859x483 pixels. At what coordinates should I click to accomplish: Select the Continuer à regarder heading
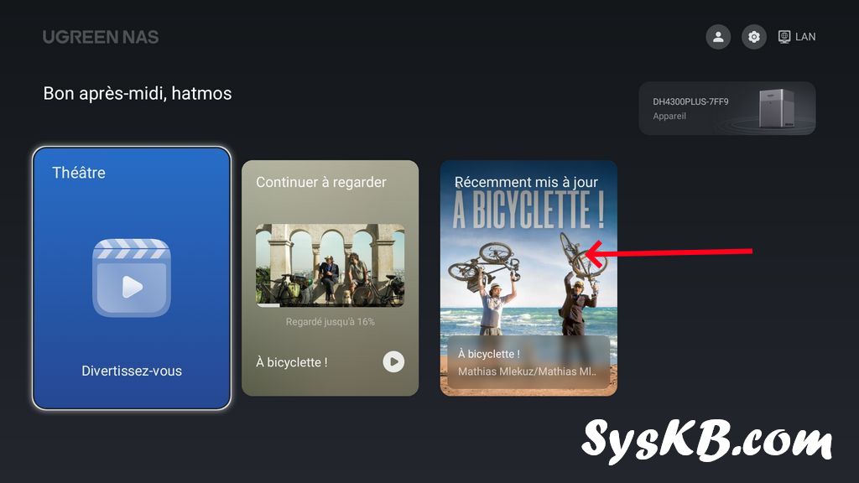coord(321,182)
